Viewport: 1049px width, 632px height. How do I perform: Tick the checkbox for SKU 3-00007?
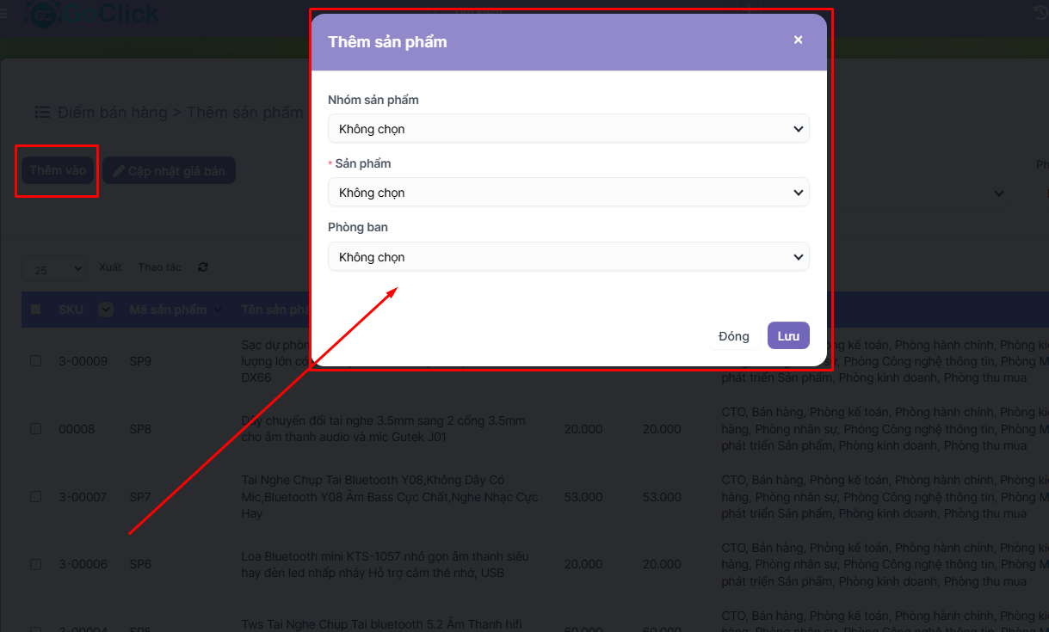click(36, 497)
